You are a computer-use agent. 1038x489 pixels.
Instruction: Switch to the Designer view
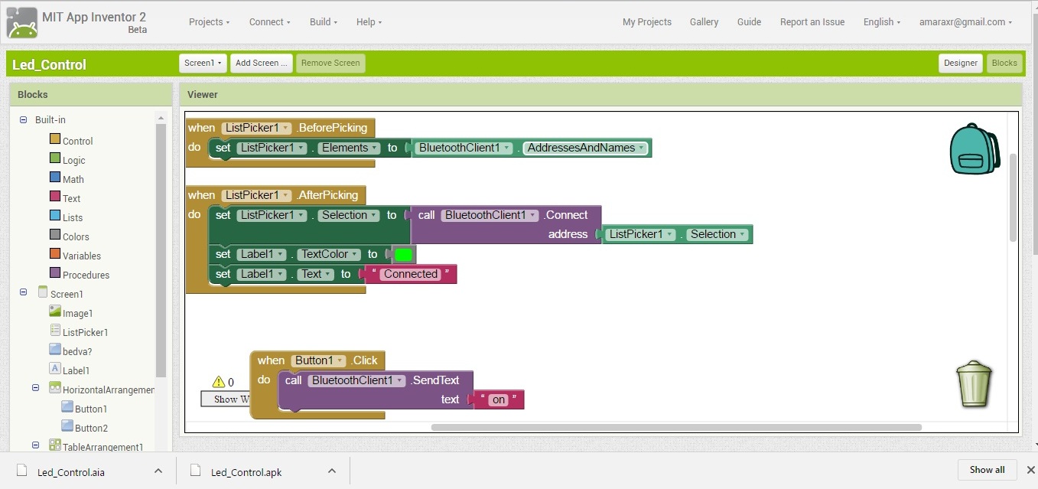[x=961, y=63]
